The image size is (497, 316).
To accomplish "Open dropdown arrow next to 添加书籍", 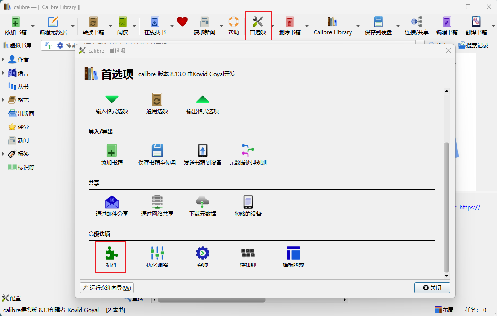I will point(33,26).
